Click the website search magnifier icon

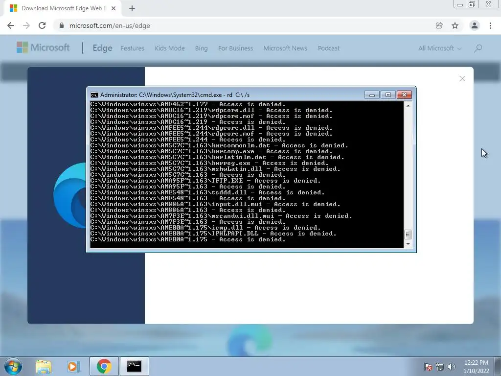[x=478, y=48]
